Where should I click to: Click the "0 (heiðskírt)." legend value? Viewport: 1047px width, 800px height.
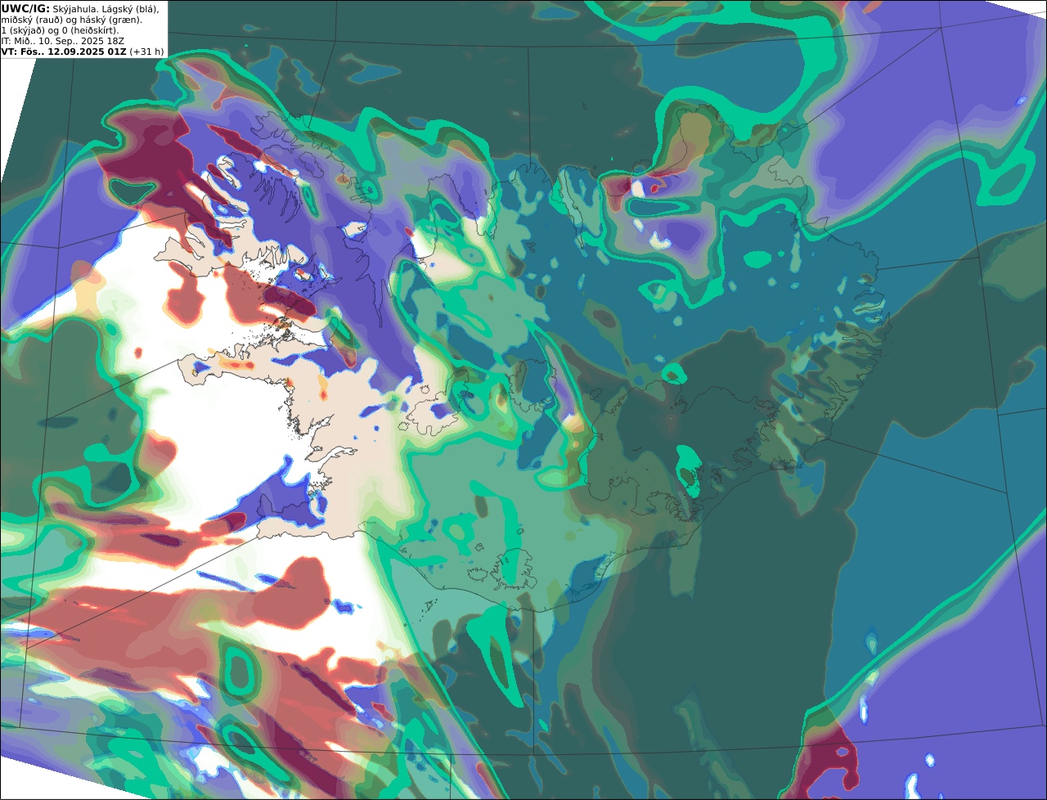click(x=91, y=31)
